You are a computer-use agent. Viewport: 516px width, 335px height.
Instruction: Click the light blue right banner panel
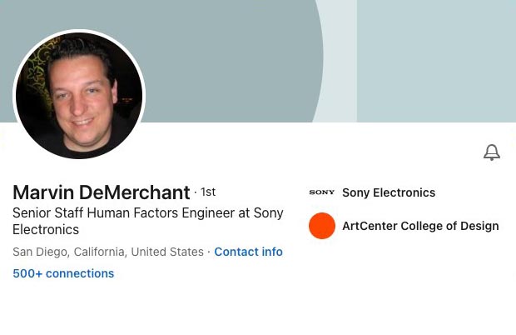coord(436,58)
